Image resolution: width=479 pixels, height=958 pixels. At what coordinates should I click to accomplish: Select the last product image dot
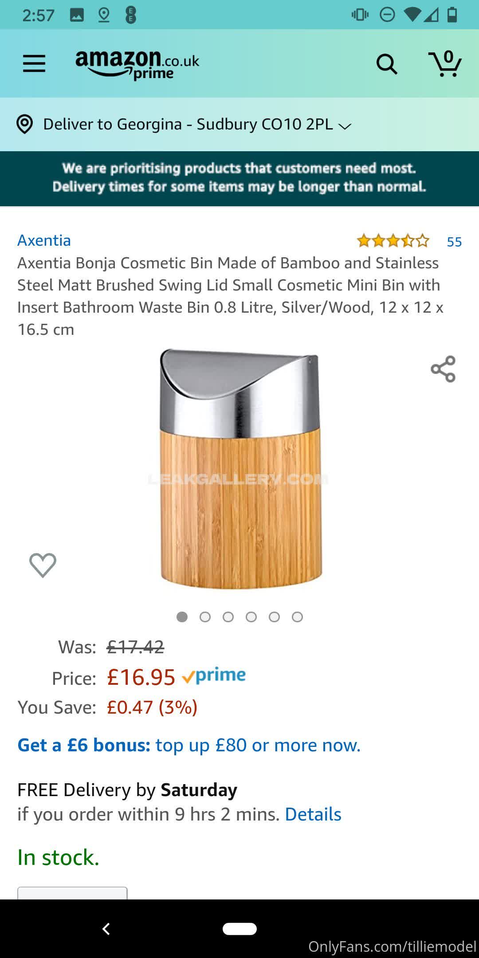(x=297, y=617)
